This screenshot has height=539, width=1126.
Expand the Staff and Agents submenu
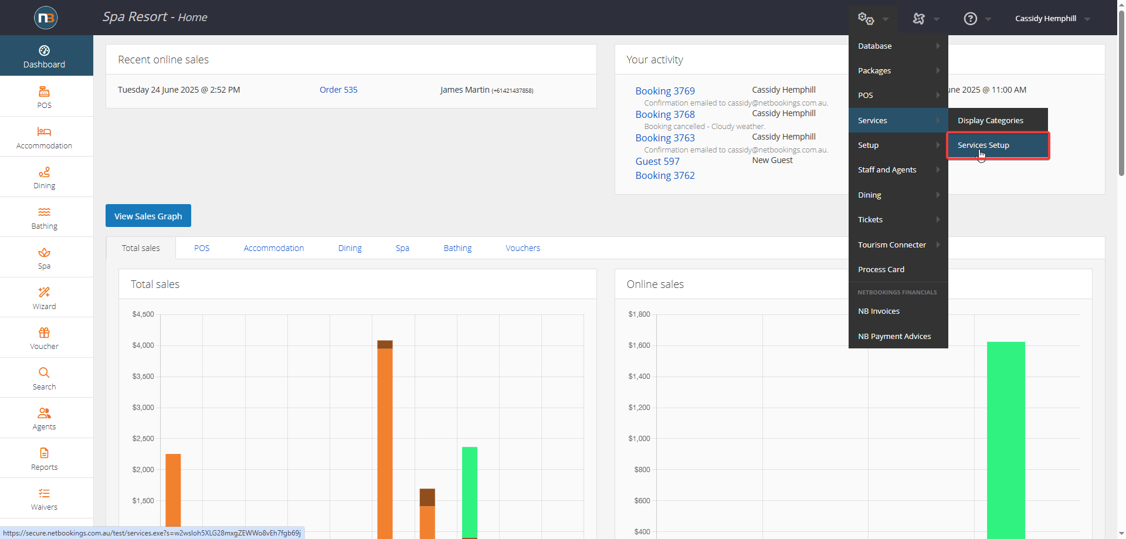[x=898, y=170]
